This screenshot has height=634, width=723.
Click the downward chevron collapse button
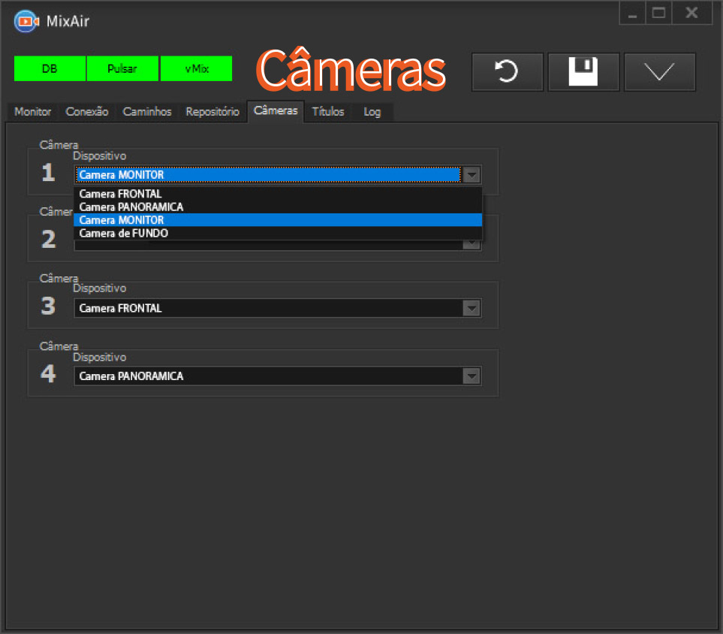pyautogui.click(x=659, y=72)
